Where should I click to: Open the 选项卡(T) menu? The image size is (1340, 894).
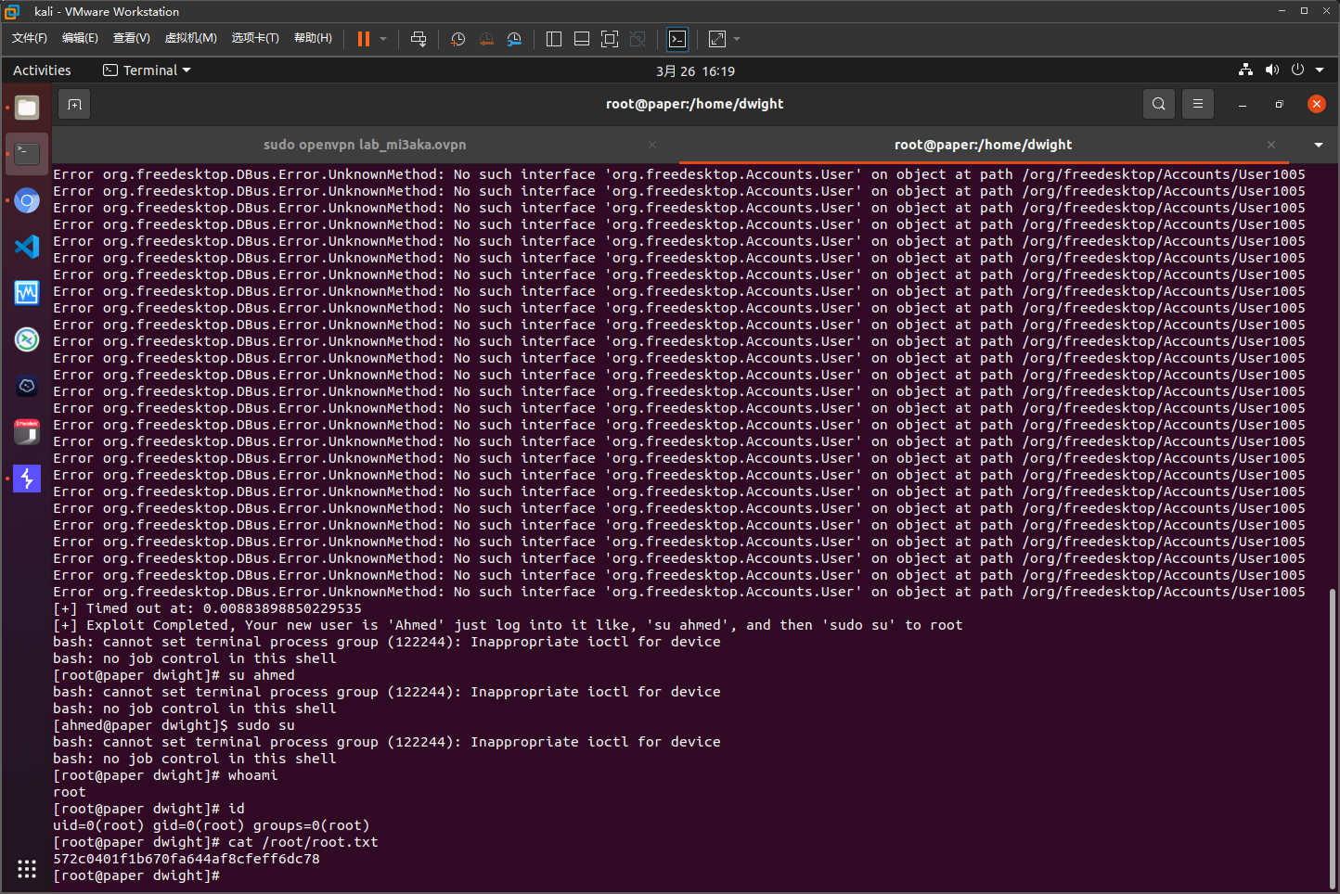pyautogui.click(x=255, y=38)
